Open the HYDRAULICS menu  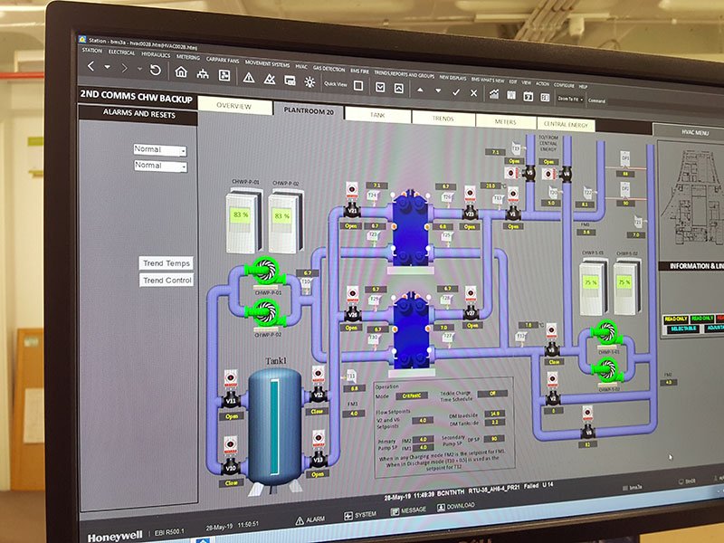point(156,55)
